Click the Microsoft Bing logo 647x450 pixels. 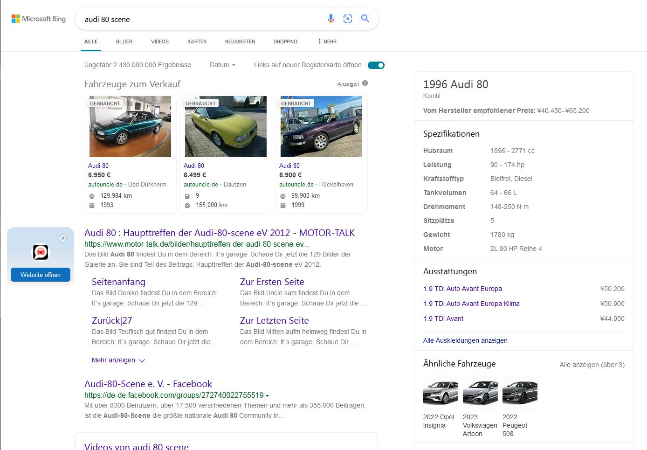click(x=39, y=19)
